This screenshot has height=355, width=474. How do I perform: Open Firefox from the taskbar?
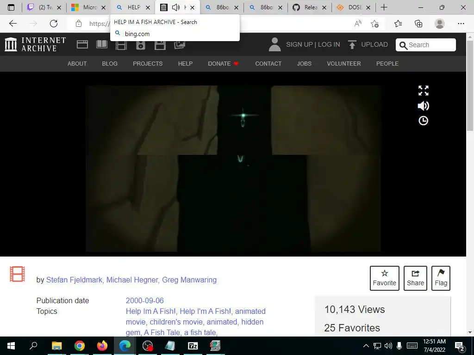click(102, 346)
